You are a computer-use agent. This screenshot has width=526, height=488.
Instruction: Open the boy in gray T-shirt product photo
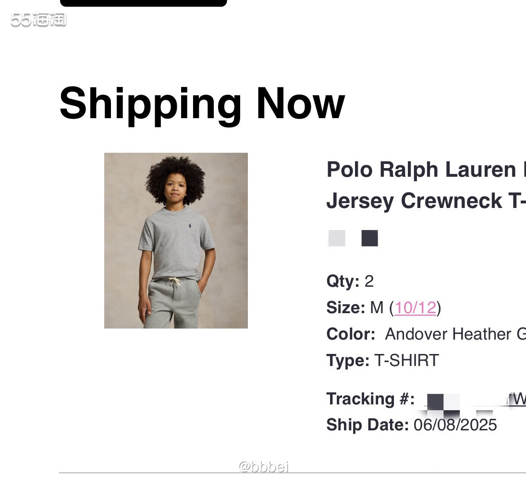[176, 241]
